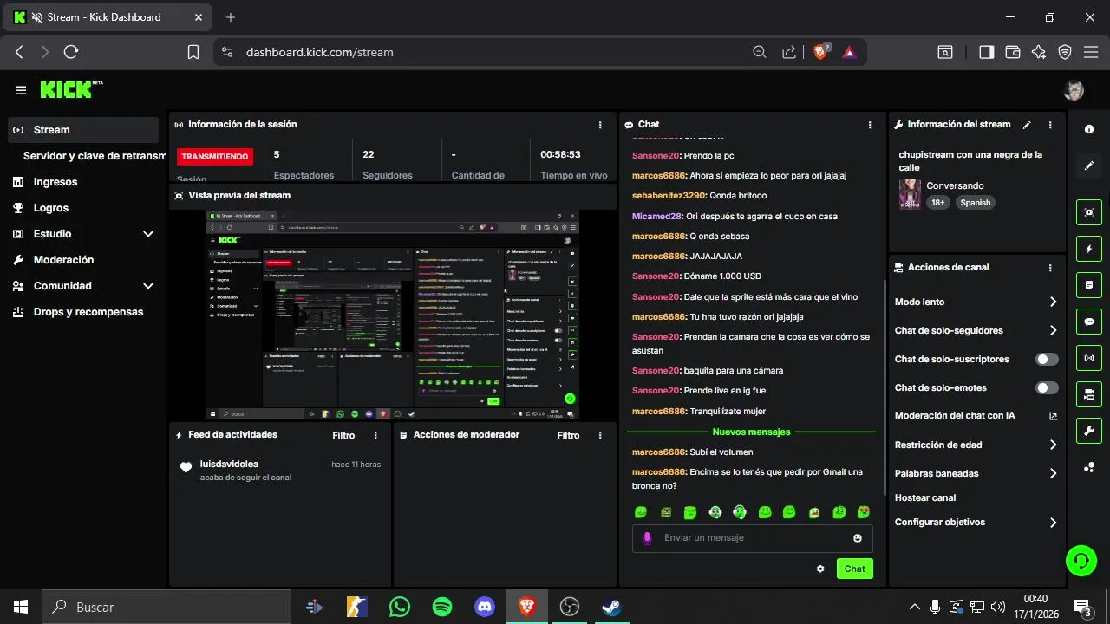The height and width of the screenshot is (624, 1110).
Task: Click username Sansone20 on the Dóname 1.000 USD message
Action: click(656, 276)
